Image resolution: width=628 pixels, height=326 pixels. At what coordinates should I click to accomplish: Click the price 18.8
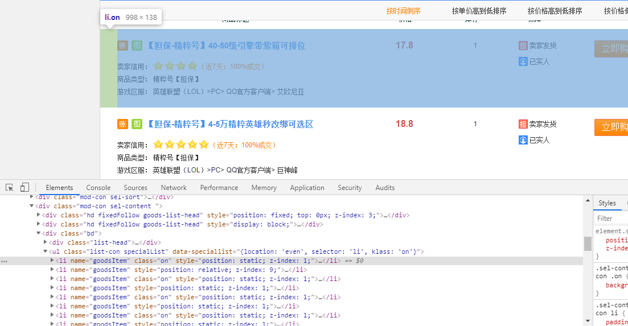[404, 124]
